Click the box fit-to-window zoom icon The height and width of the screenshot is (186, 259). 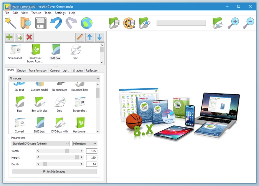tap(218, 23)
